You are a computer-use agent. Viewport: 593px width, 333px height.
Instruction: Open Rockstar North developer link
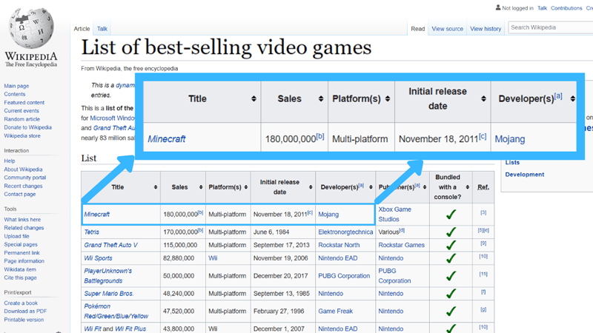click(x=339, y=245)
